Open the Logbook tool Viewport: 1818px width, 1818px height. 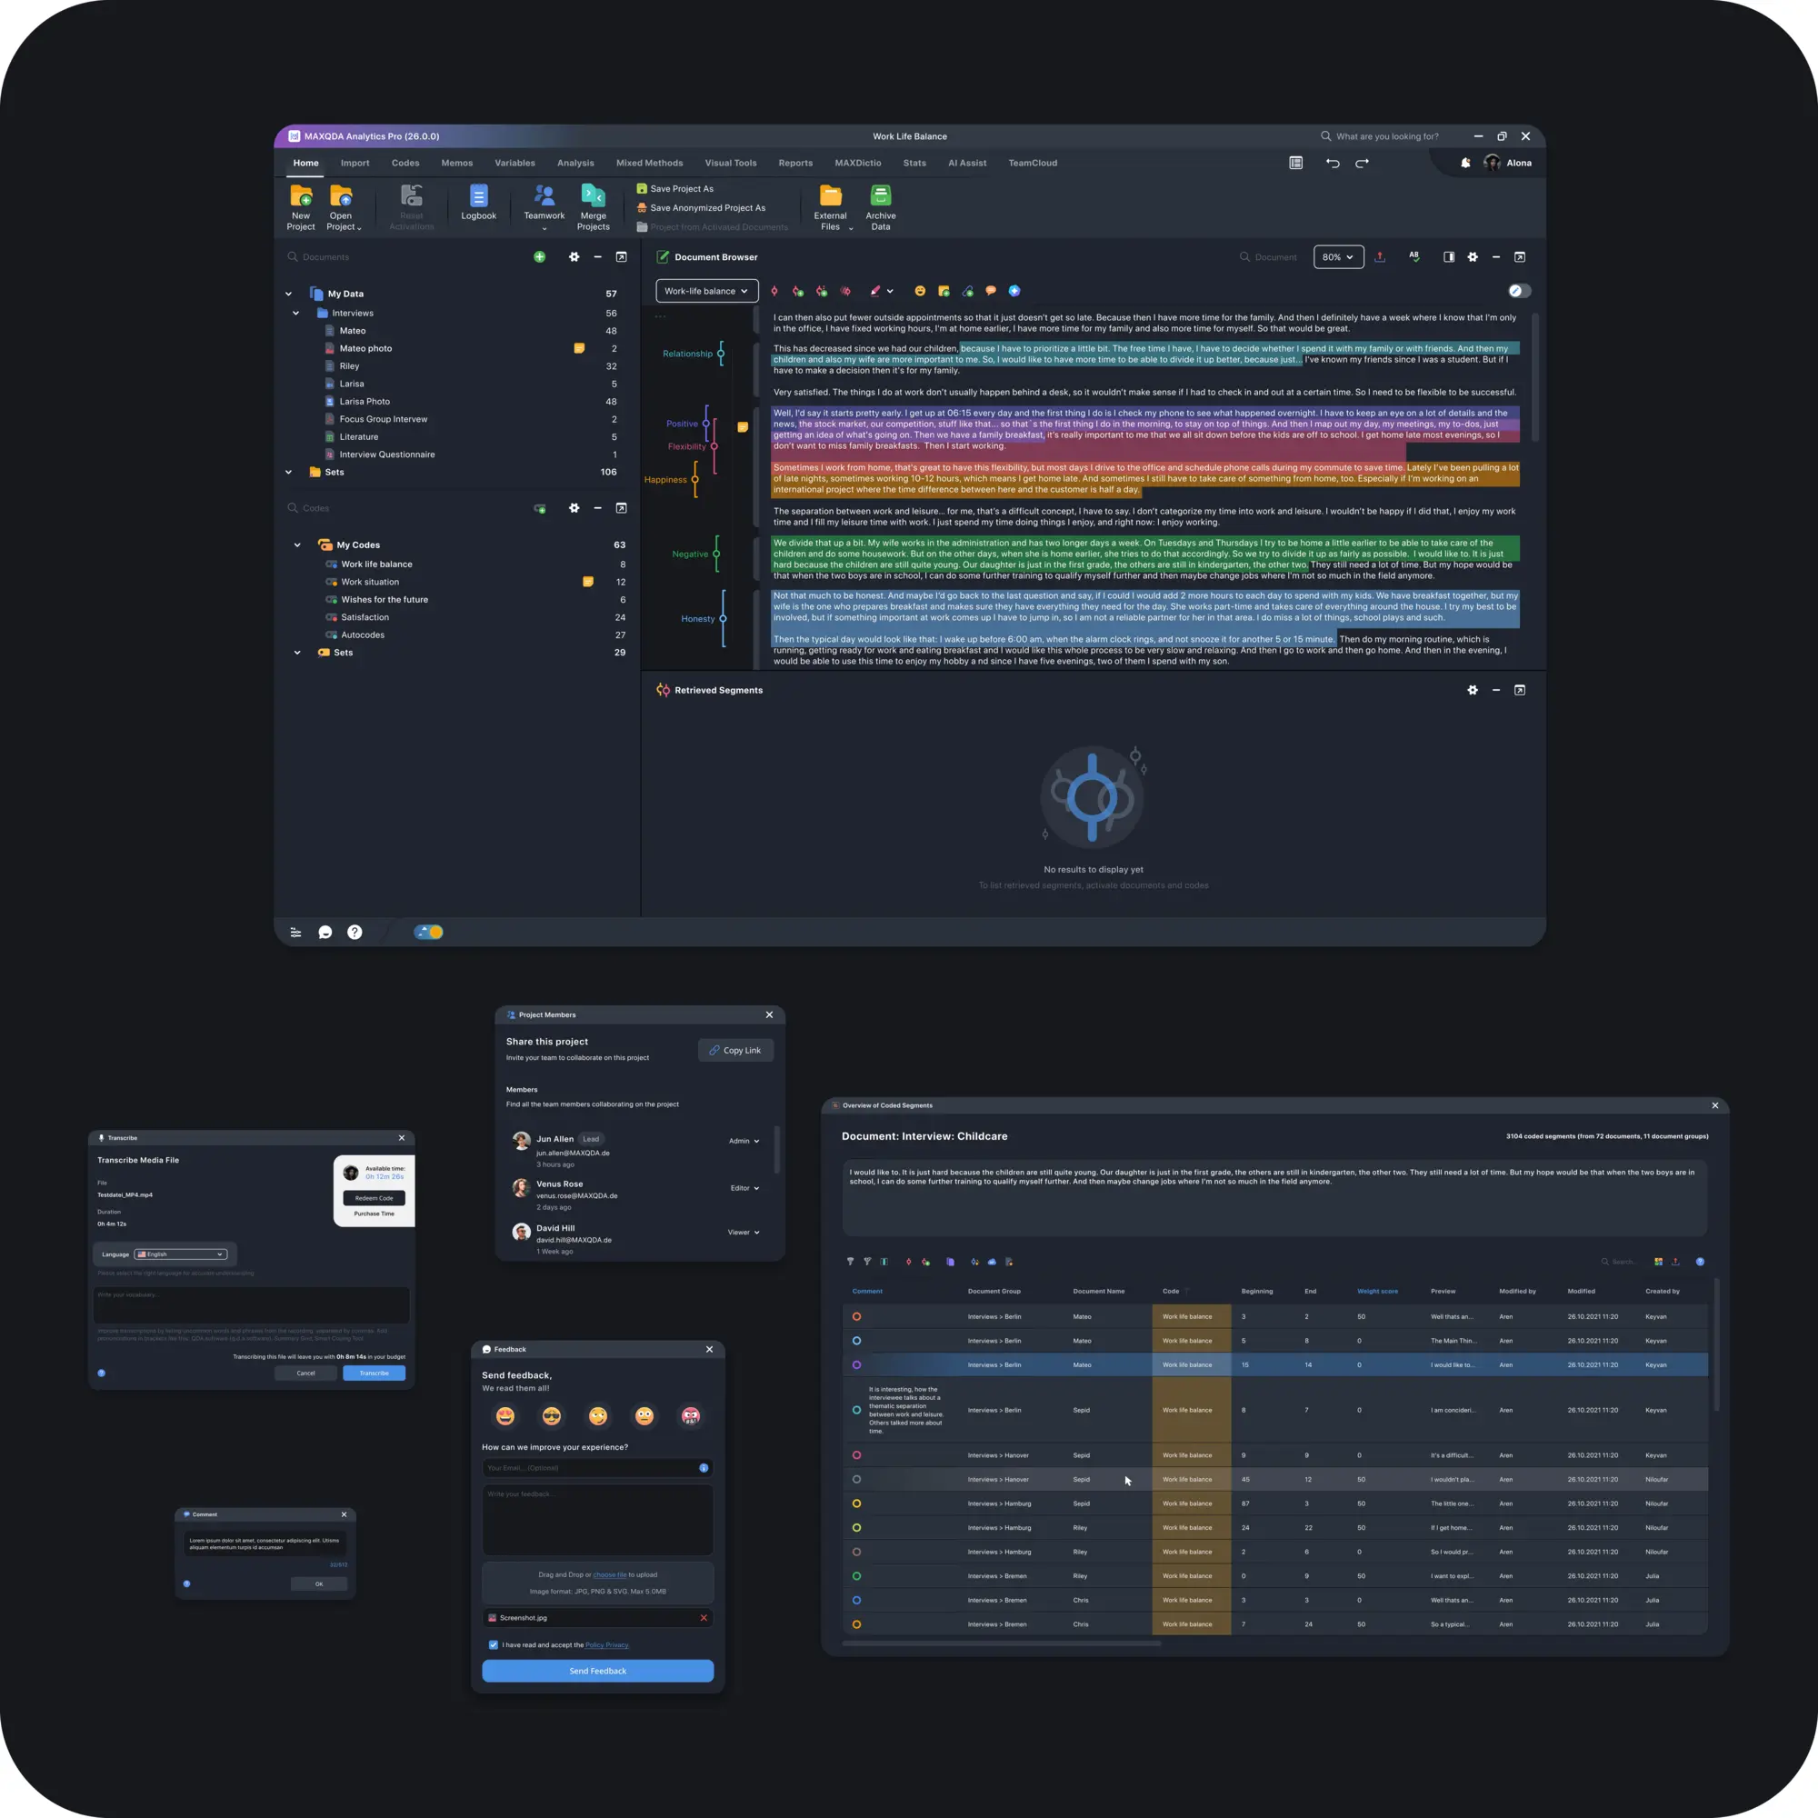click(x=478, y=195)
